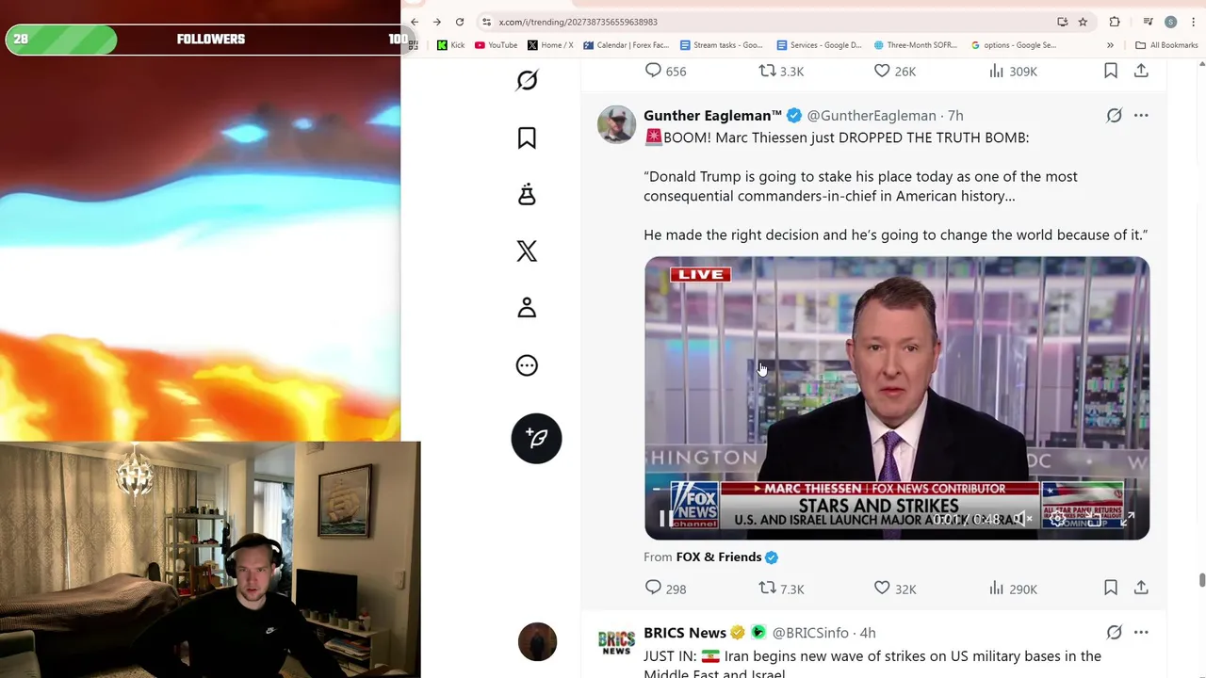This screenshot has height=678, width=1206.
Task: Open Profile icon in X sidebar
Action: pos(527,308)
